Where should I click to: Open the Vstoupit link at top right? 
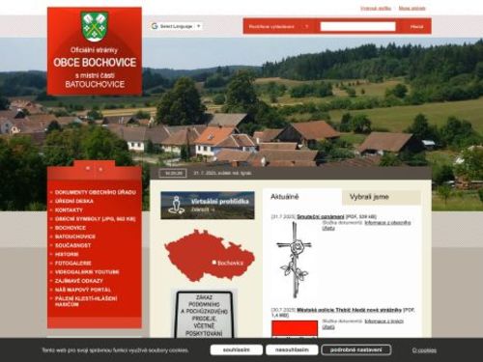pyautogui.click(x=376, y=9)
